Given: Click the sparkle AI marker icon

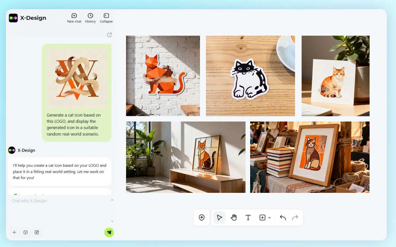Looking at the screenshot, I should pyautogui.click(x=202, y=218).
